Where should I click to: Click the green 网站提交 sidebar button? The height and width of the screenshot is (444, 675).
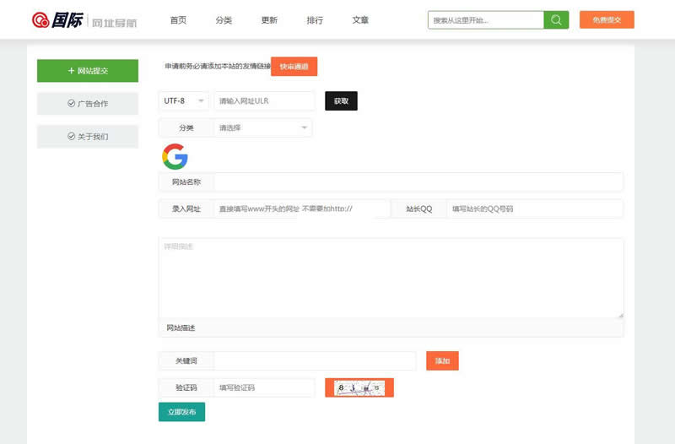[x=88, y=71]
